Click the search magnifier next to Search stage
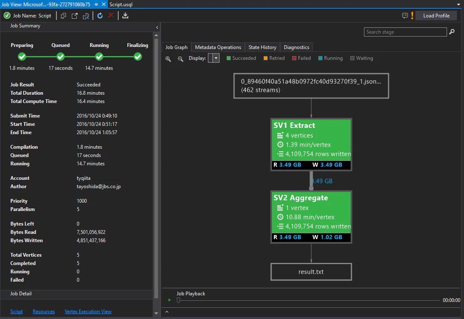Screen dimensions: 464x319 click(452, 32)
